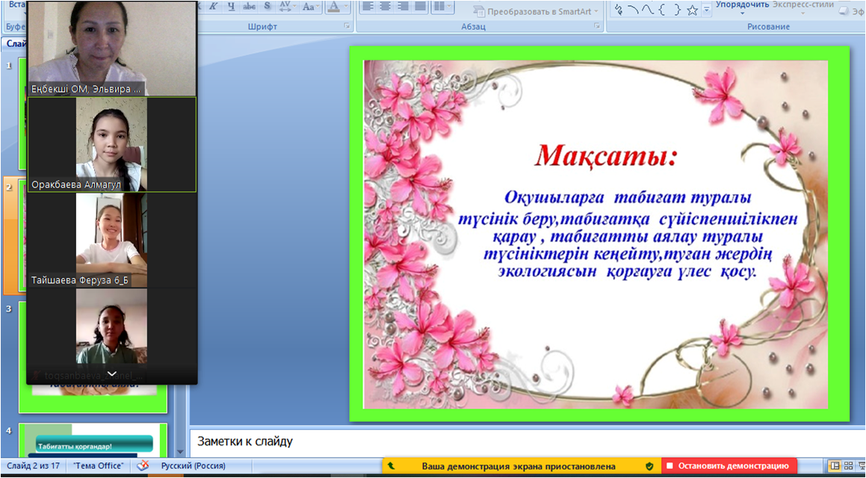The width and height of the screenshot is (866, 478).
Task: Toggle text shadow formatting
Action: (x=267, y=7)
